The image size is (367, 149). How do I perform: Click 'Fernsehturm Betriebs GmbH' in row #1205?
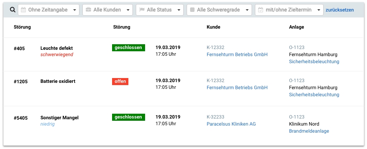tap(237, 88)
